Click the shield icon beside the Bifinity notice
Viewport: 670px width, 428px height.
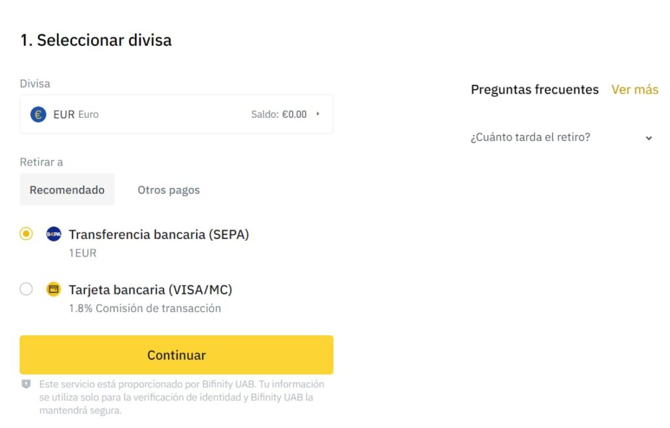point(26,384)
